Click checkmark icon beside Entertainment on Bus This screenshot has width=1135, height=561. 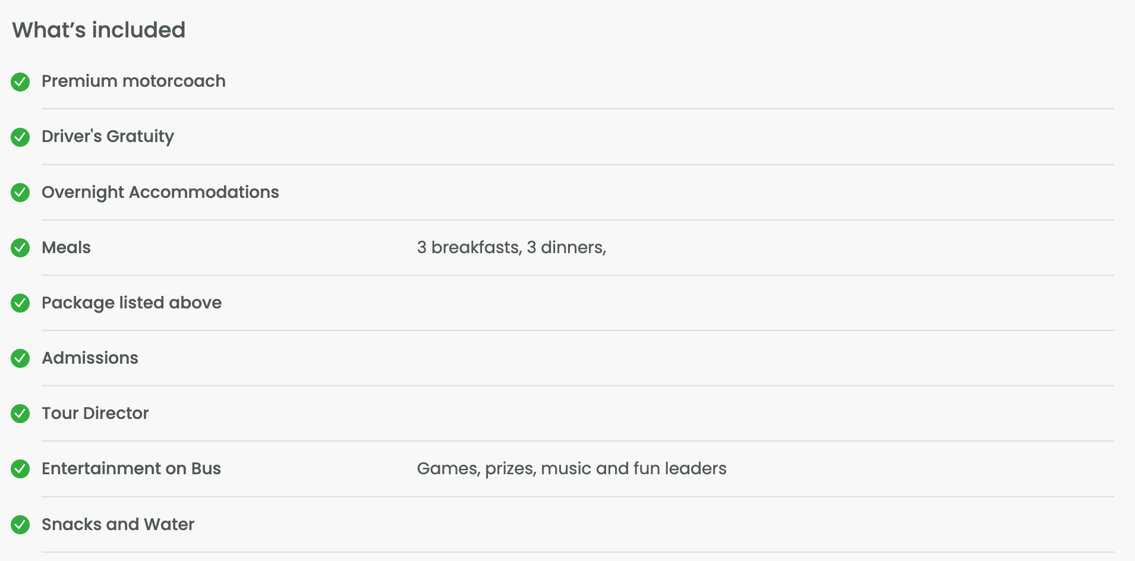(20, 469)
